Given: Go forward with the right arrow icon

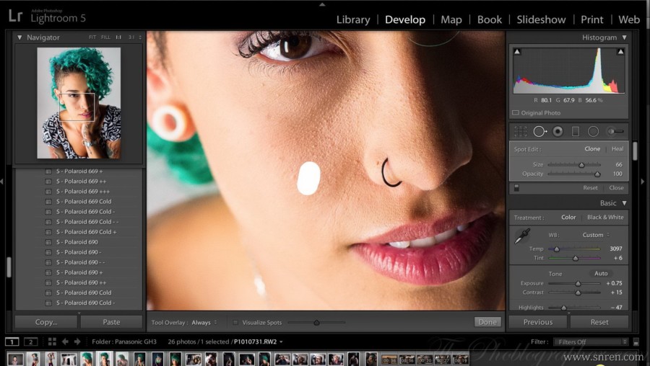Looking at the screenshot, I should (77, 342).
